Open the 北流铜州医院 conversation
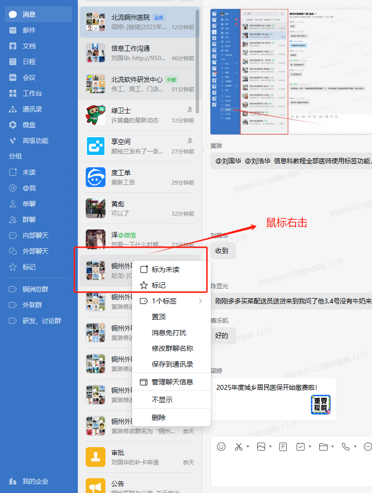 point(140,22)
